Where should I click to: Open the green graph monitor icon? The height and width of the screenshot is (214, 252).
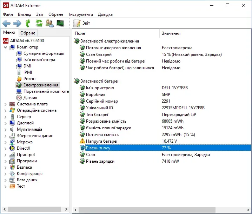(x=60, y=24)
